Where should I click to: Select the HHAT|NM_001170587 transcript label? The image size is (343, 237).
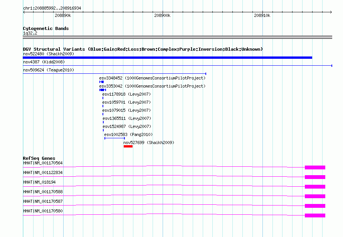click(x=43, y=201)
